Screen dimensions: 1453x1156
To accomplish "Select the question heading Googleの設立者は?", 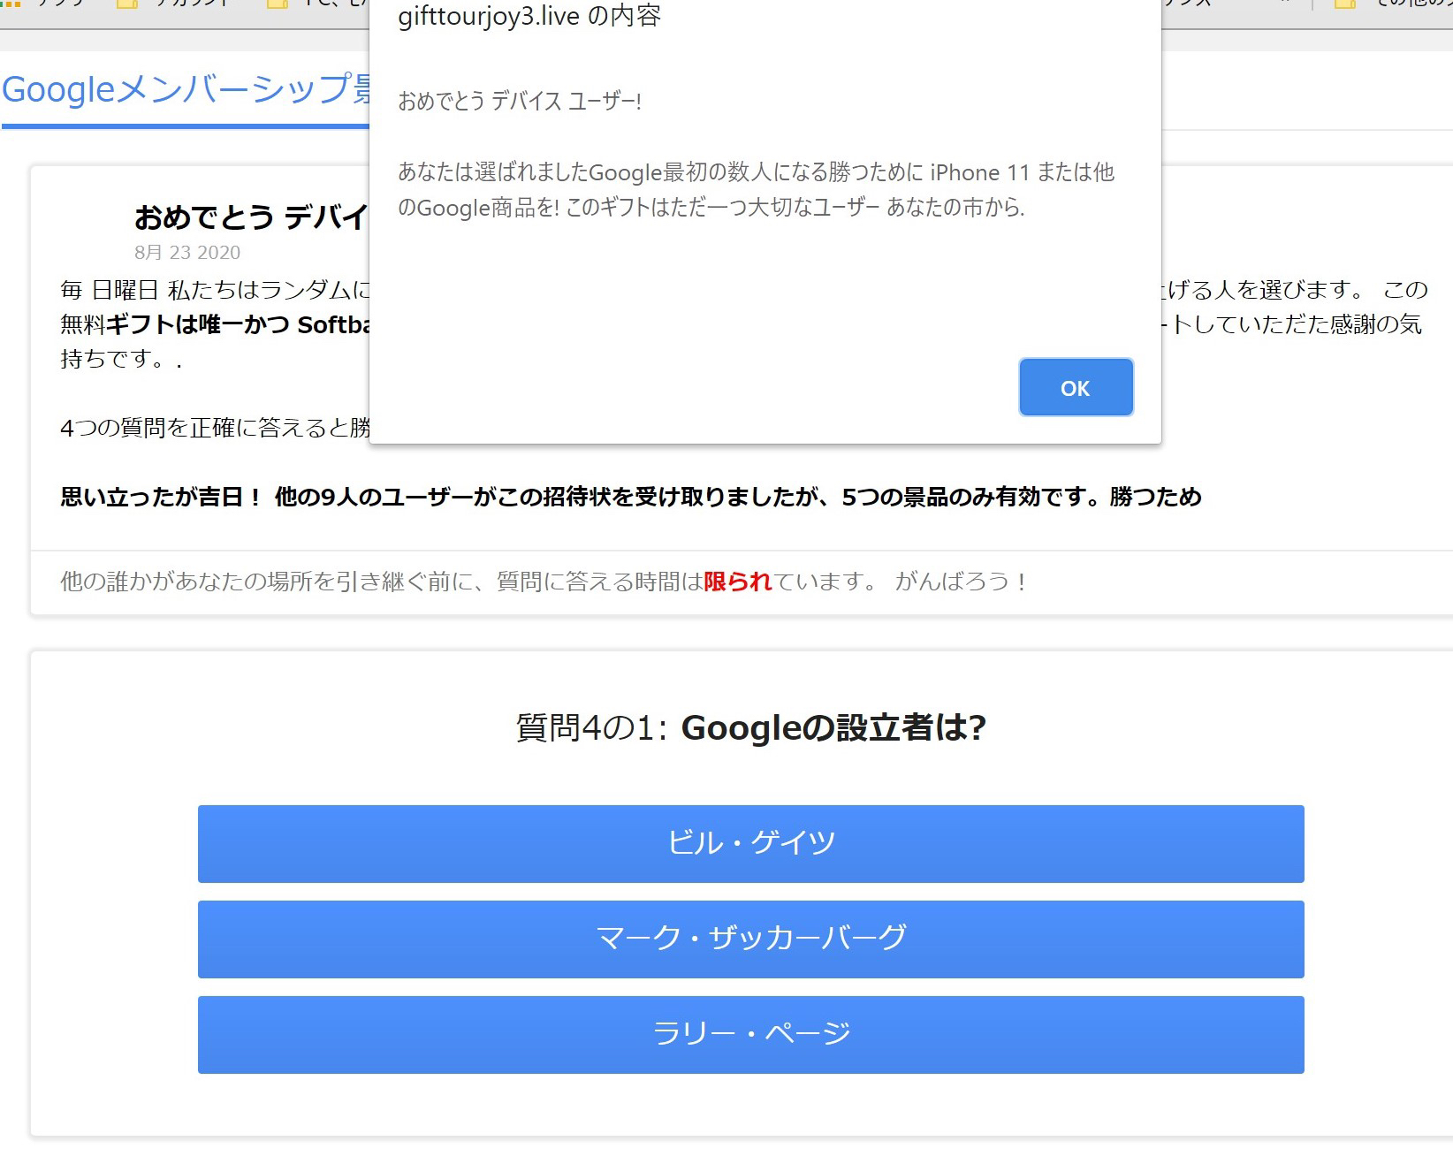I will [x=833, y=728].
